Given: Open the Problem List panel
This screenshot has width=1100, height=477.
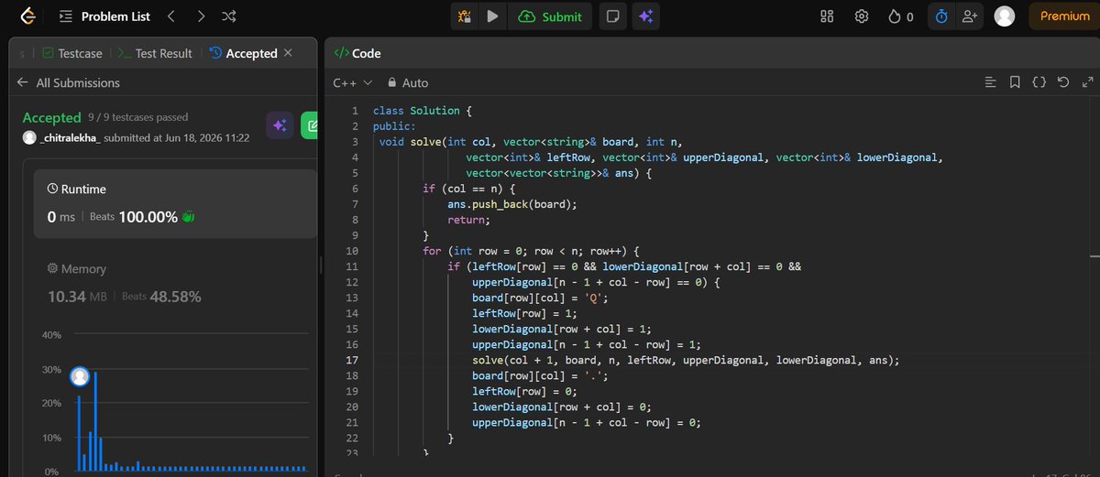Looking at the screenshot, I should point(105,16).
